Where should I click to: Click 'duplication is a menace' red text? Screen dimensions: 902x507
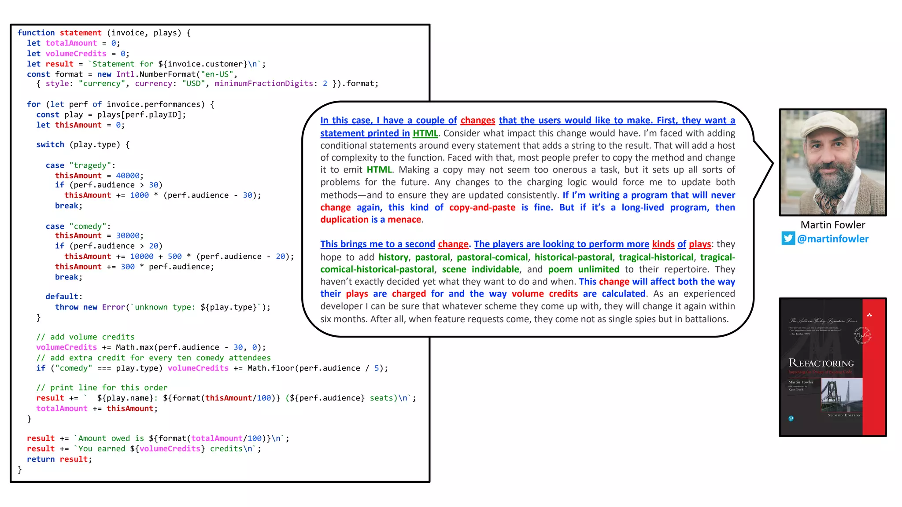pyautogui.click(x=371, y=219)
